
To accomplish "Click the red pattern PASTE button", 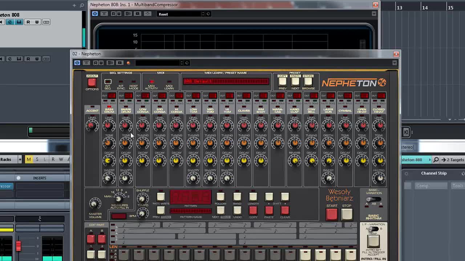I will [269, 211].
